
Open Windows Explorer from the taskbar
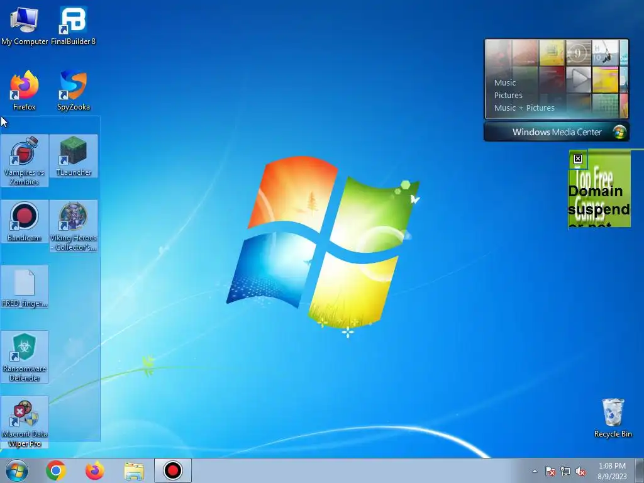(134, 470)
